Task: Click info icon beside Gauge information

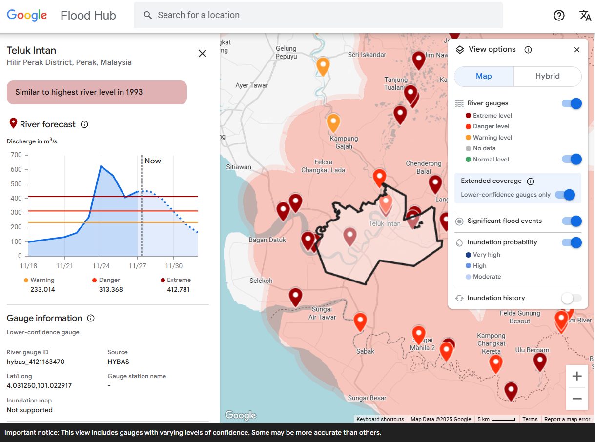Action: (x=91, y=318)
